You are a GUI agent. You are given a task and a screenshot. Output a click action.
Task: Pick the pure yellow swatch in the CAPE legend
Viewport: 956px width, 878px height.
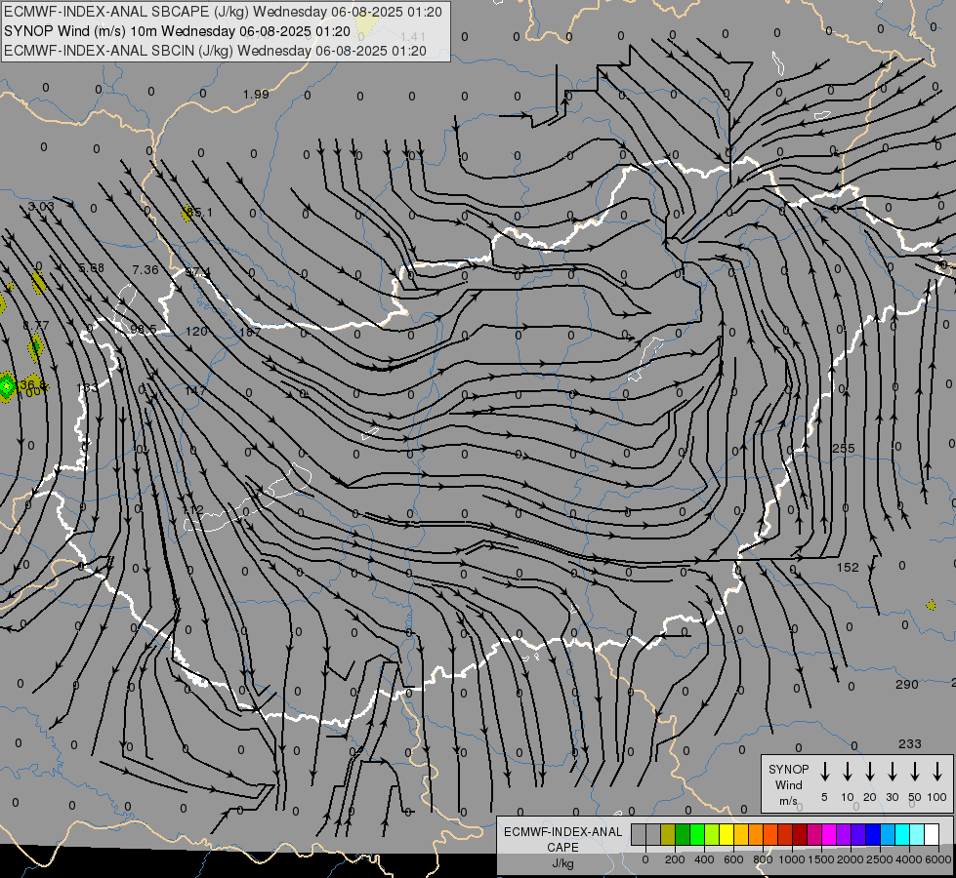tap(727, 834)
